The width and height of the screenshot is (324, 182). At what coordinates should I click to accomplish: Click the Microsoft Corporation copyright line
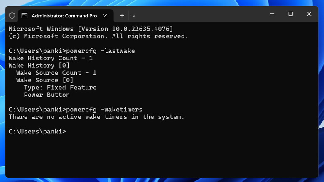[x=98, y=36]
